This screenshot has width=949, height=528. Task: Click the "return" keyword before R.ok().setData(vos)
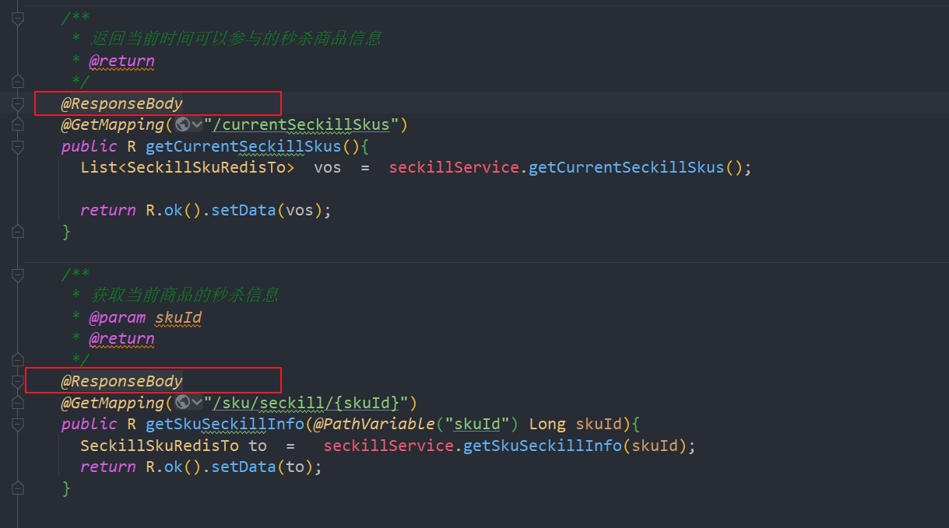pyautogui.click(x=108, y=210)
